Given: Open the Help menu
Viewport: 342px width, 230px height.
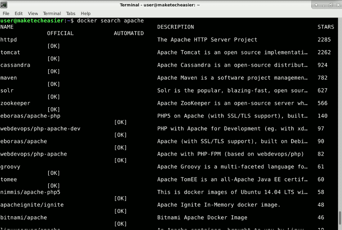Looking at the screenshot, I should pyautogui.click(x=85, y=14).
